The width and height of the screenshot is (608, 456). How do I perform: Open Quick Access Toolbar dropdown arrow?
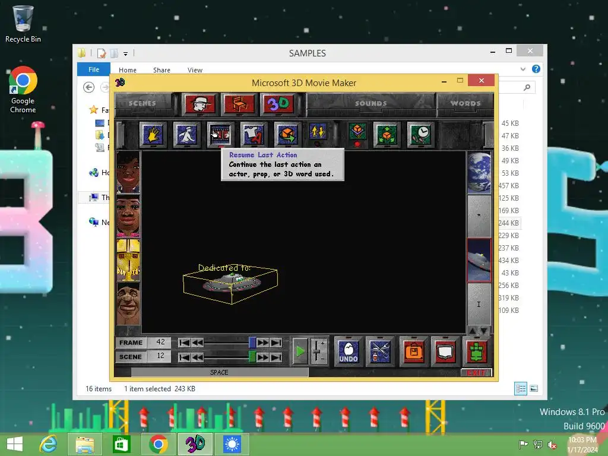tap(126, 54)
